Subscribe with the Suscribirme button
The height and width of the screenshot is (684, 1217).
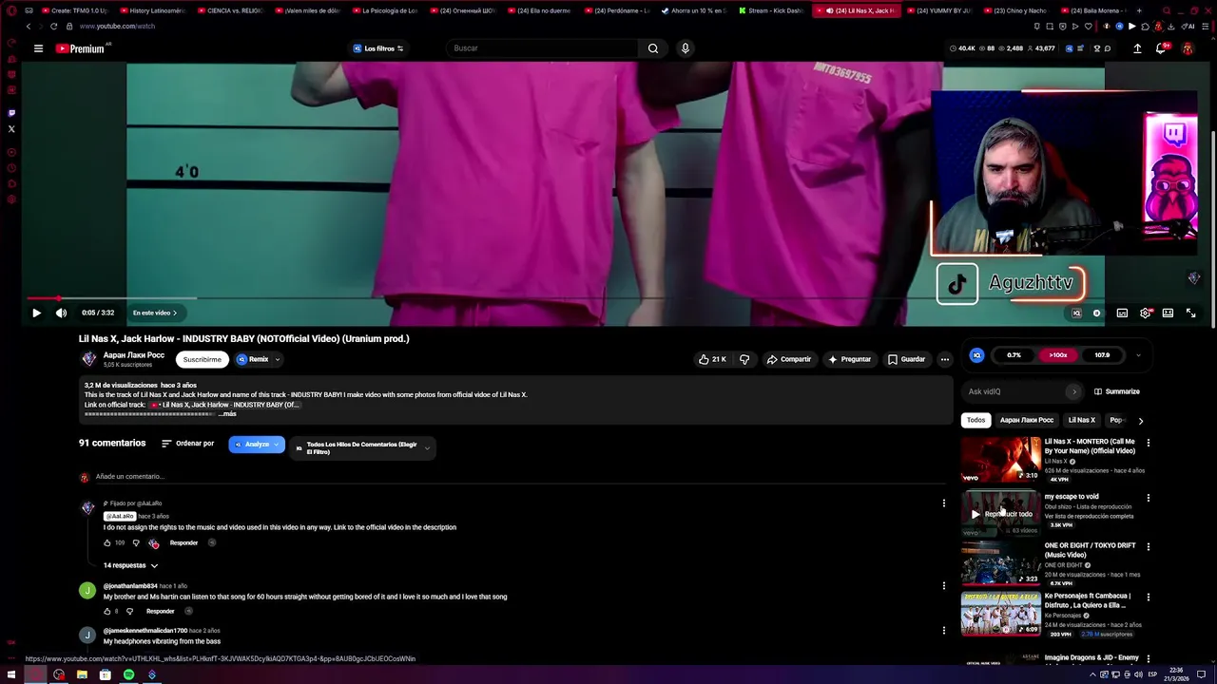(202, 359)
